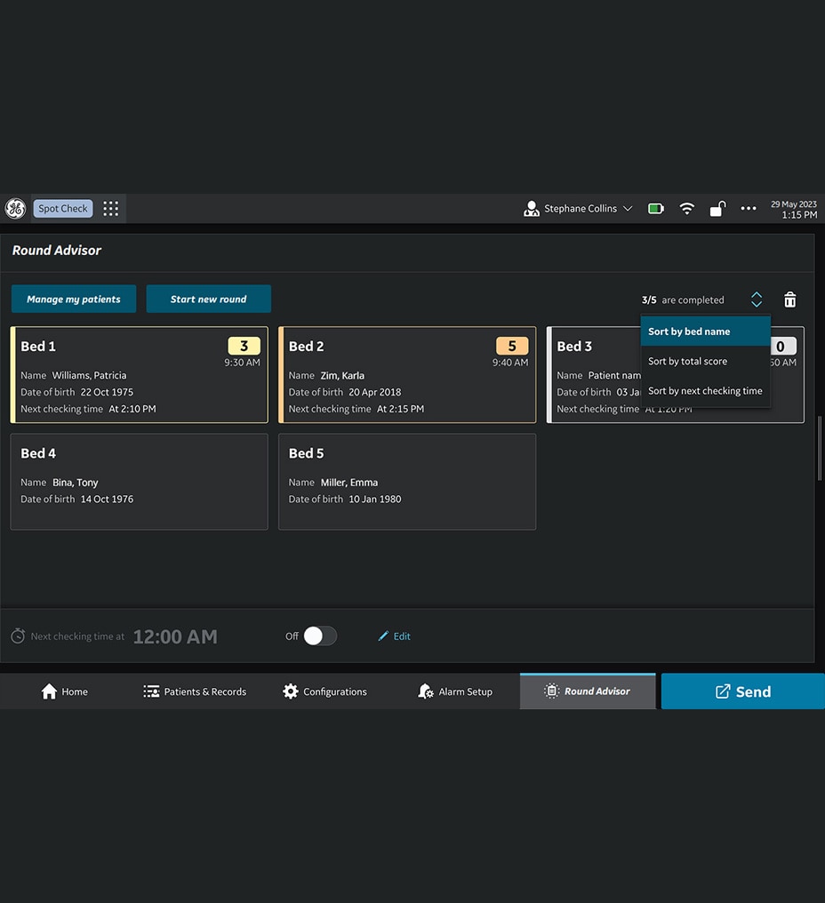Viewport: 825px width, 903px height.
Task: Click the unlocked padlock icon
Action: [717, 209]
